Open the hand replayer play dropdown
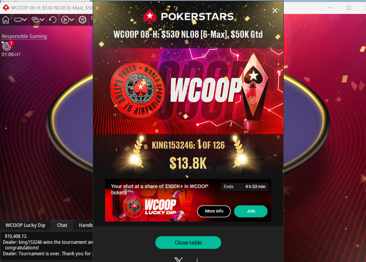The height and width of the screenshot is (262, 366). (x=67, y=20)
